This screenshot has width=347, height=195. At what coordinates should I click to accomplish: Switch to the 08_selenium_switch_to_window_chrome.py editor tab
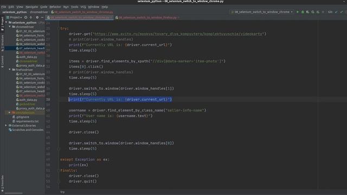tap(80, 17)
